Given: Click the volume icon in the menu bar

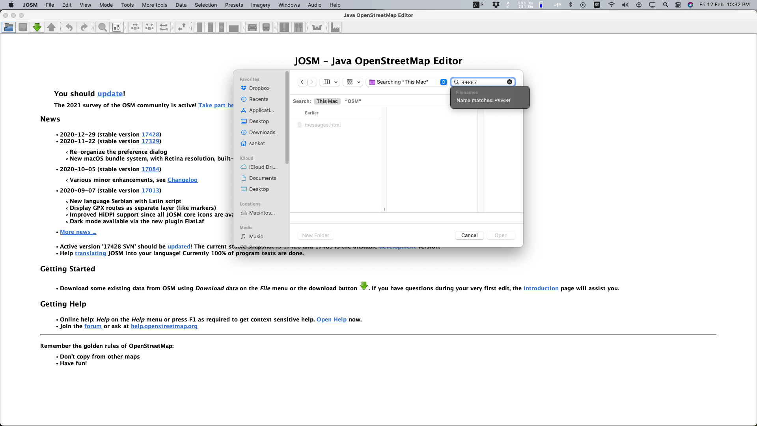Looking at the screenshot, I should point(625,5).
